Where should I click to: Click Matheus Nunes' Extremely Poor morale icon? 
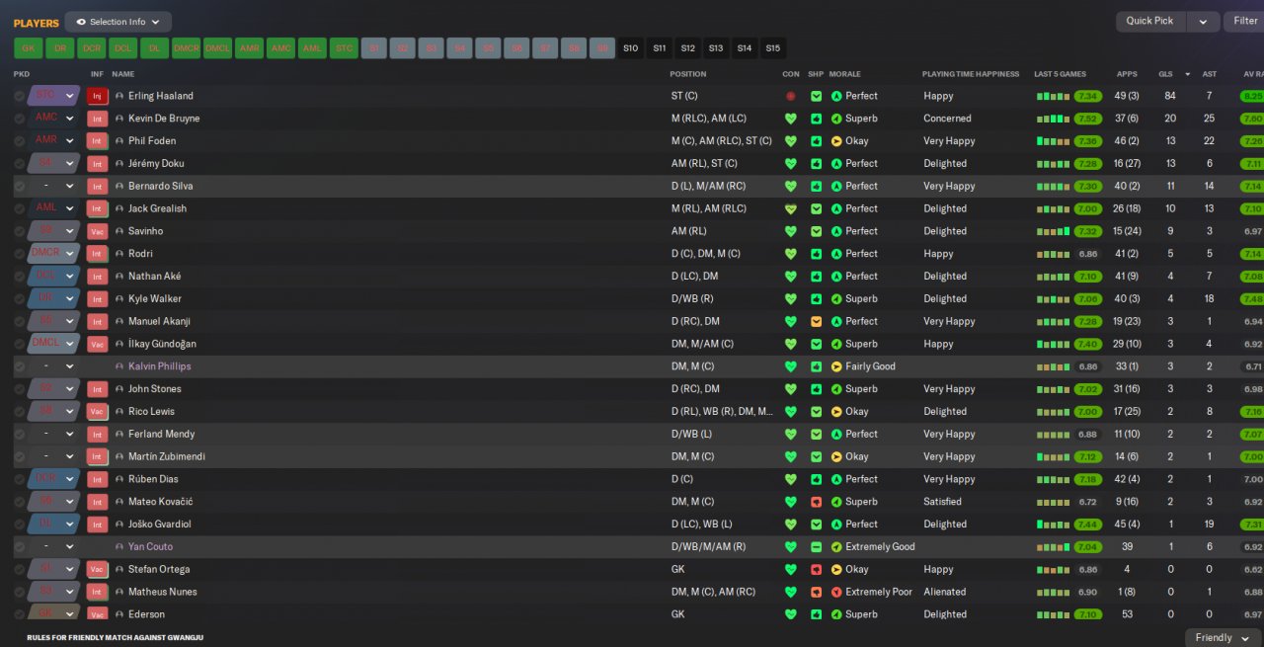836,592
